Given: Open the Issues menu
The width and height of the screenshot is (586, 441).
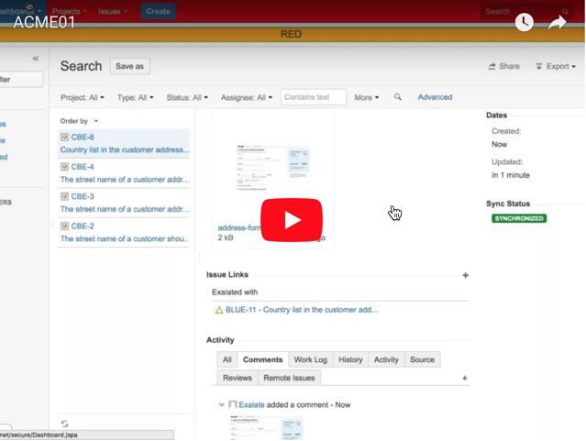Looking at the screenshot, I should point(113,11).
